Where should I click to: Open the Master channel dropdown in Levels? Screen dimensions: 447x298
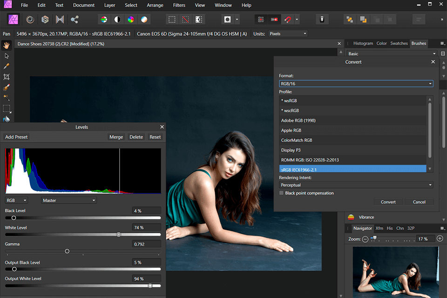(68, 200)
